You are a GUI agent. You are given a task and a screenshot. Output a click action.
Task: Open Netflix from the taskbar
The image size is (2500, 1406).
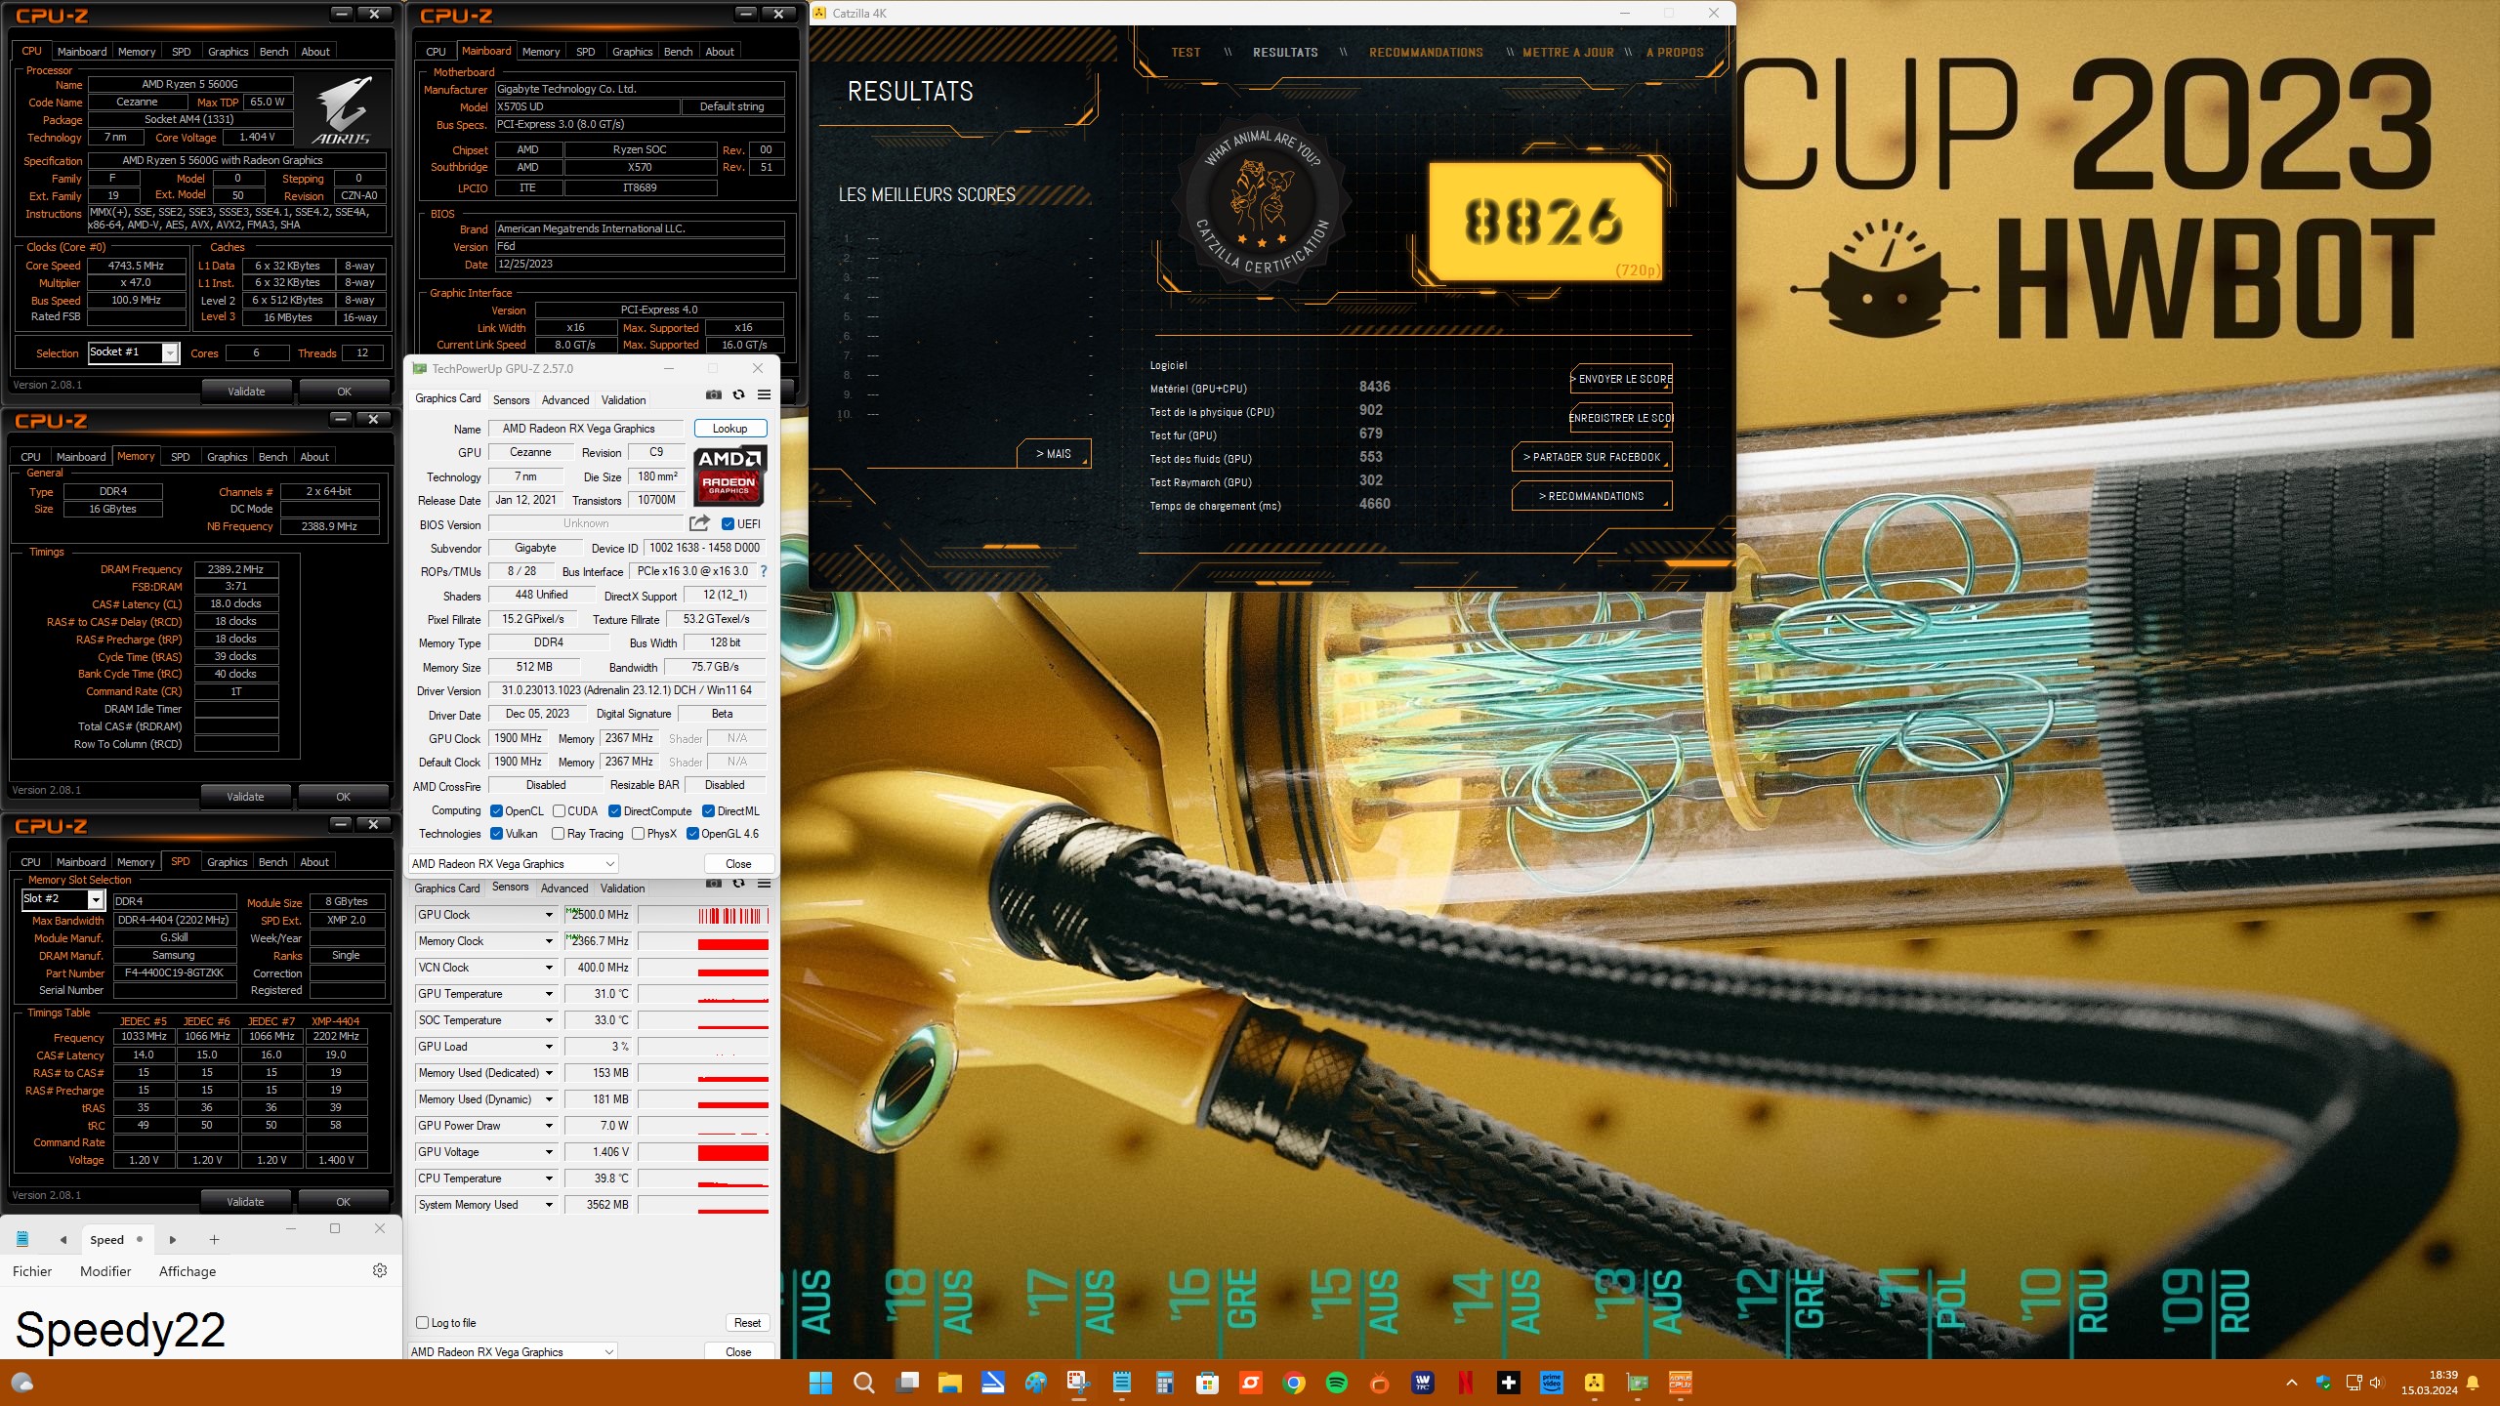click(1466, 1383)
